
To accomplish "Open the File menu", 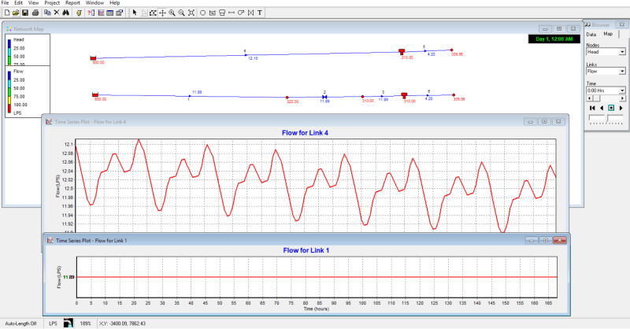I will pyautogui.click(x=6, y=3).
